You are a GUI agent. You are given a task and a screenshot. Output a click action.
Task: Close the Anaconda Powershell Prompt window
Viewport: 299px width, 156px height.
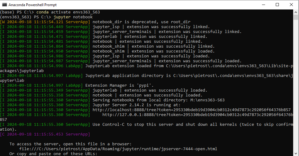coord(291,5)
